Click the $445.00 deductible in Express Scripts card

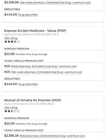[x=11, y=84]
